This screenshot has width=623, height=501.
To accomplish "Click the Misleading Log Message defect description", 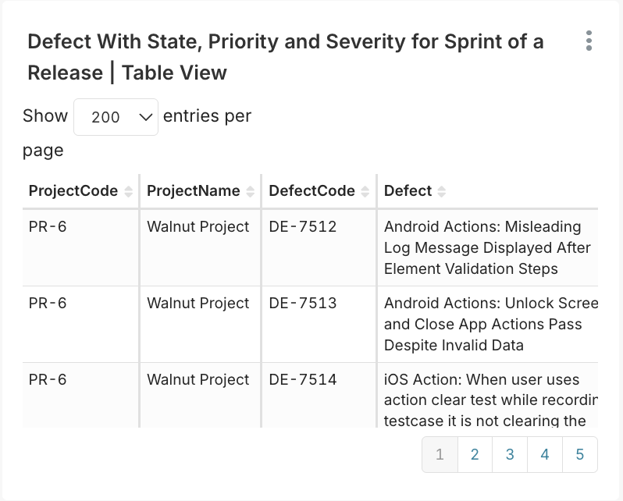I will (x=487, y=248).
